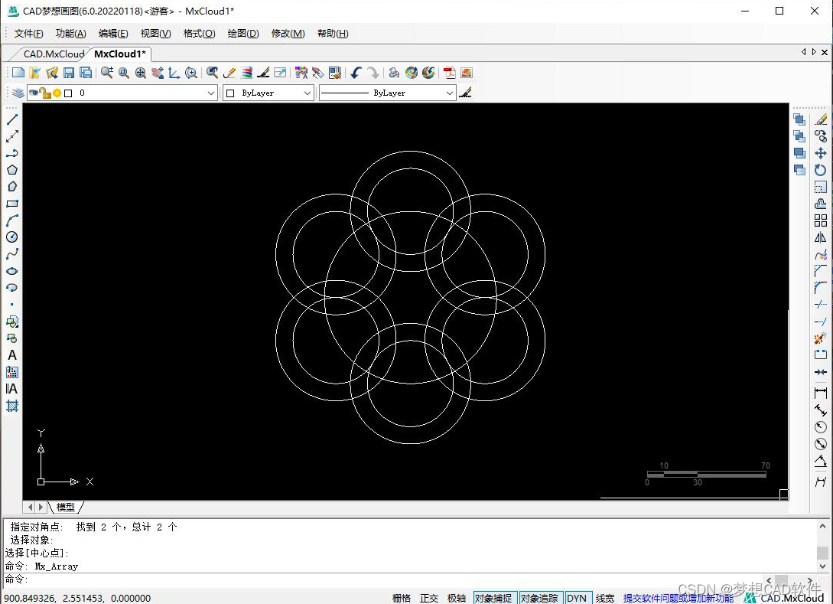Screen dimensions: 833x604
Task: Select the Linear dimension tool icon
Action: point(821,393)
